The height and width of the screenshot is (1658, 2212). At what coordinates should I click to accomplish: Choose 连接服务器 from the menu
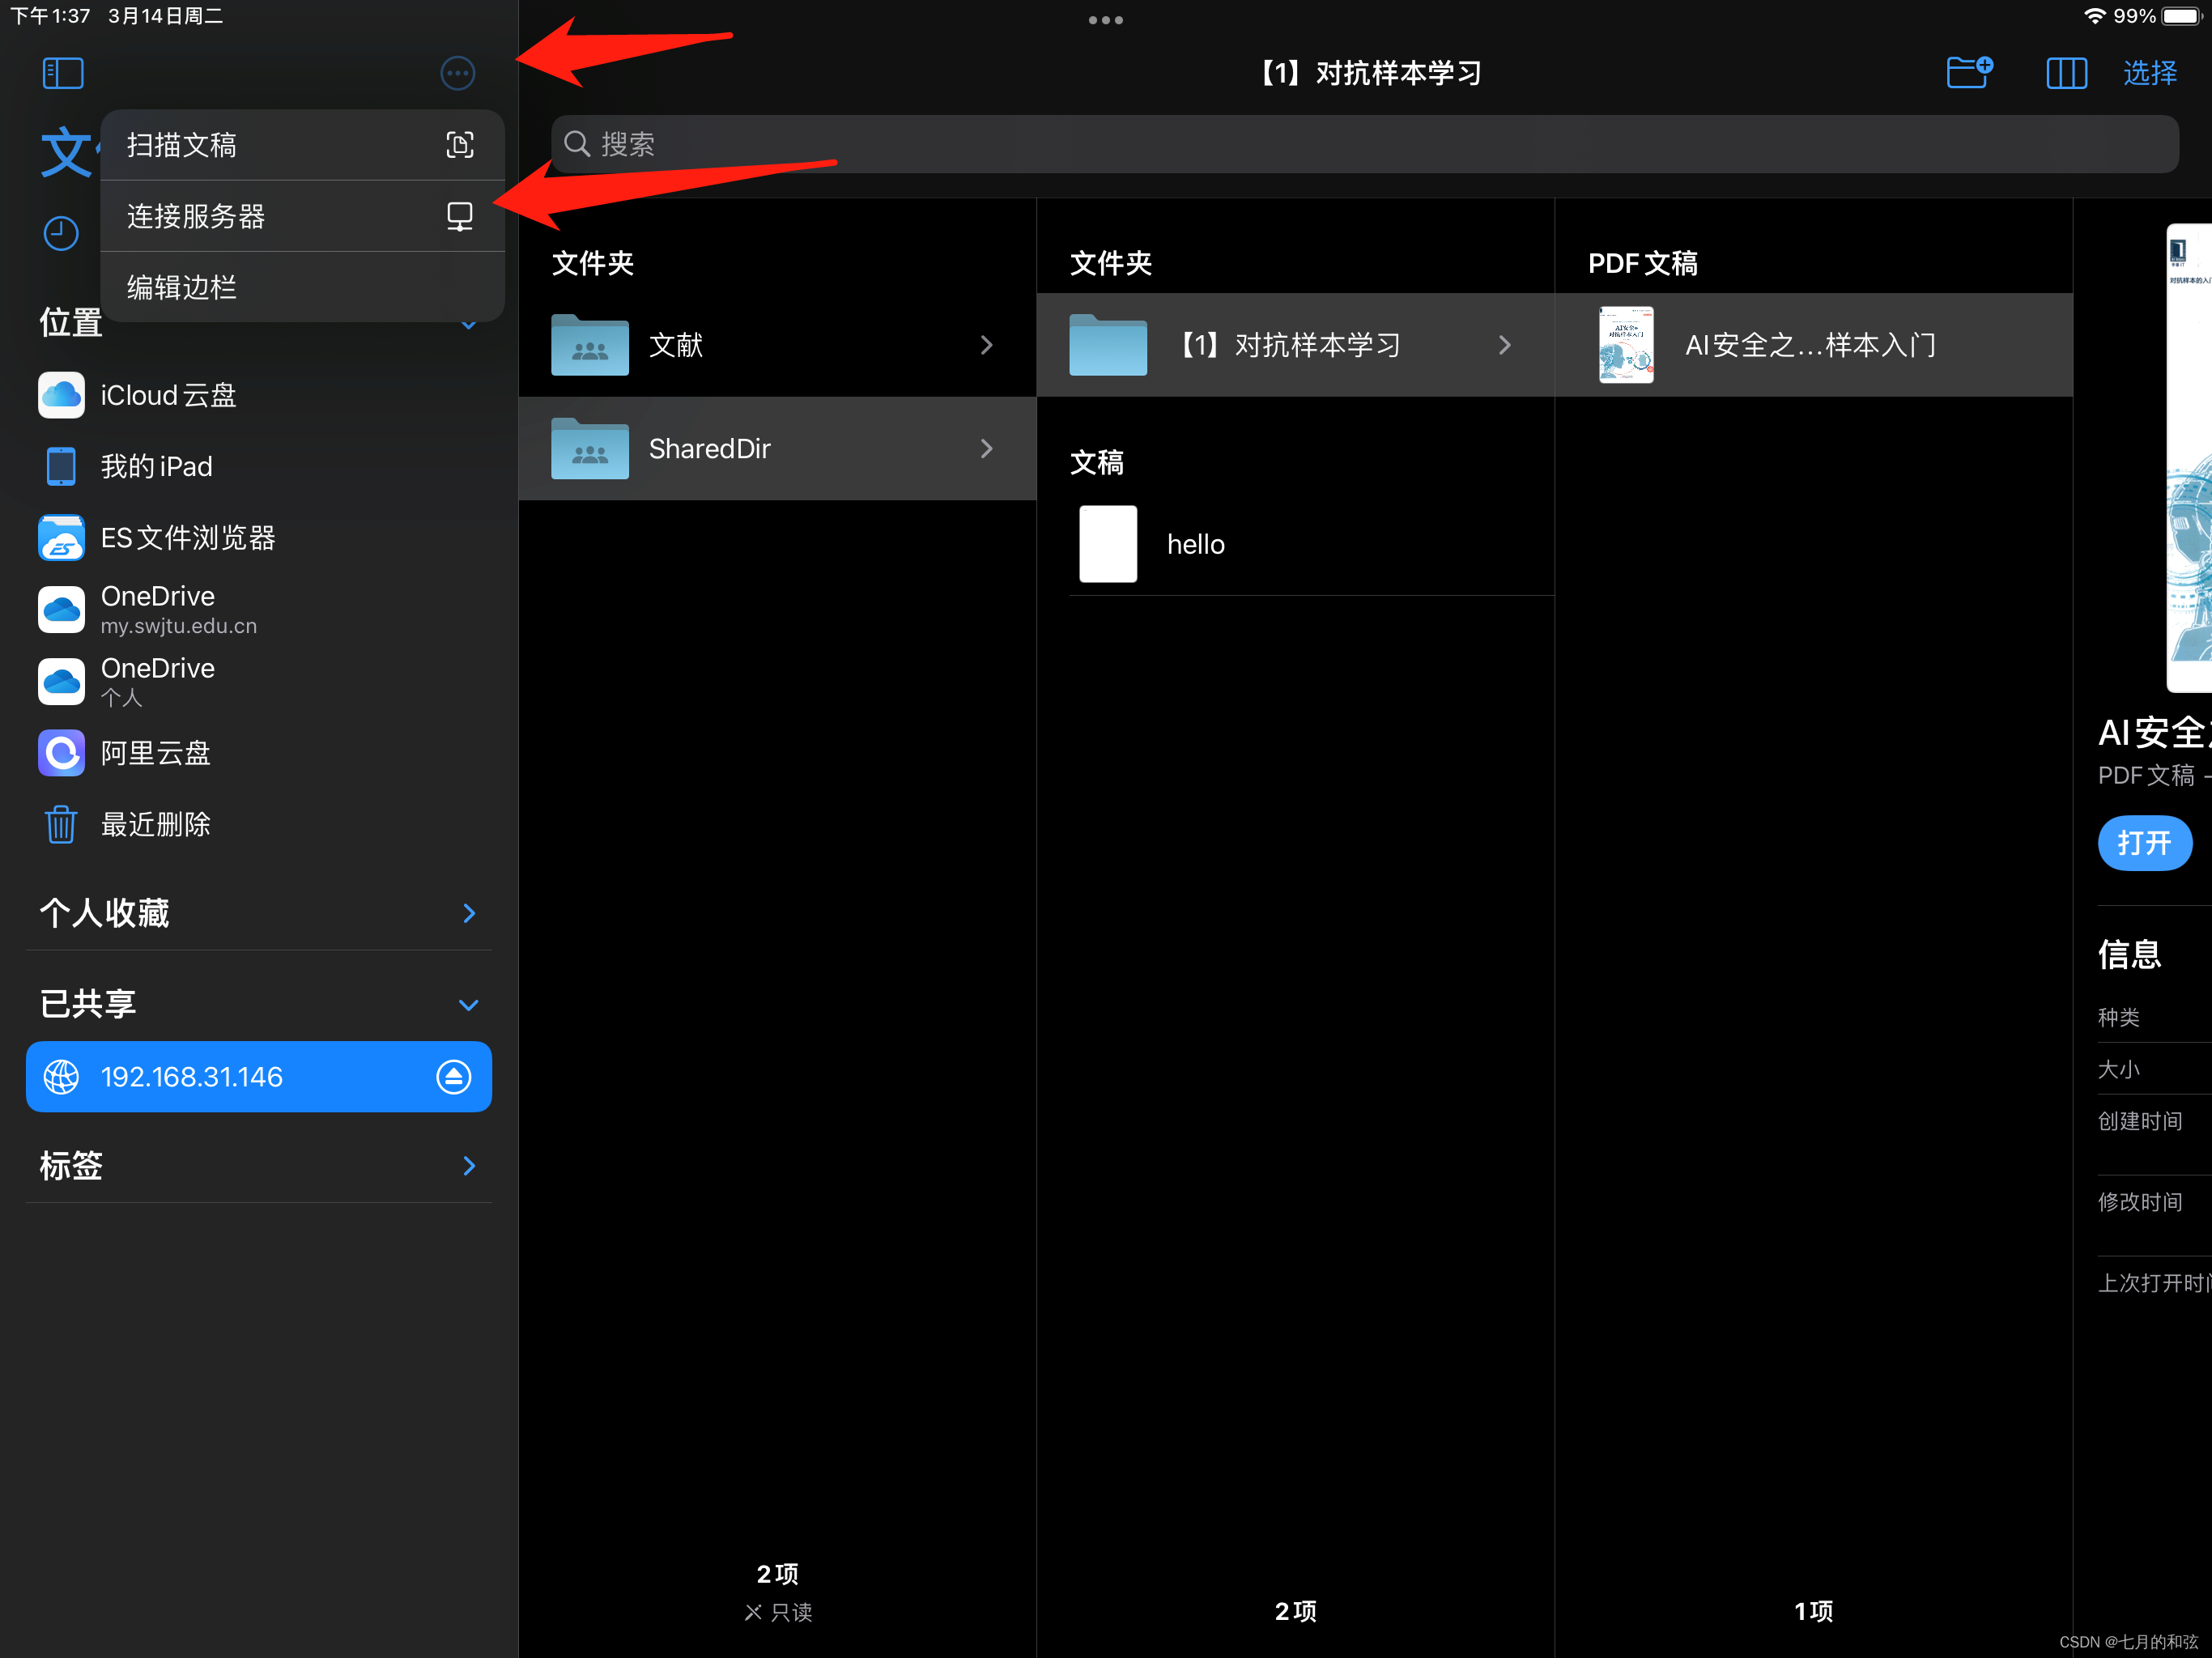(301, 216)
